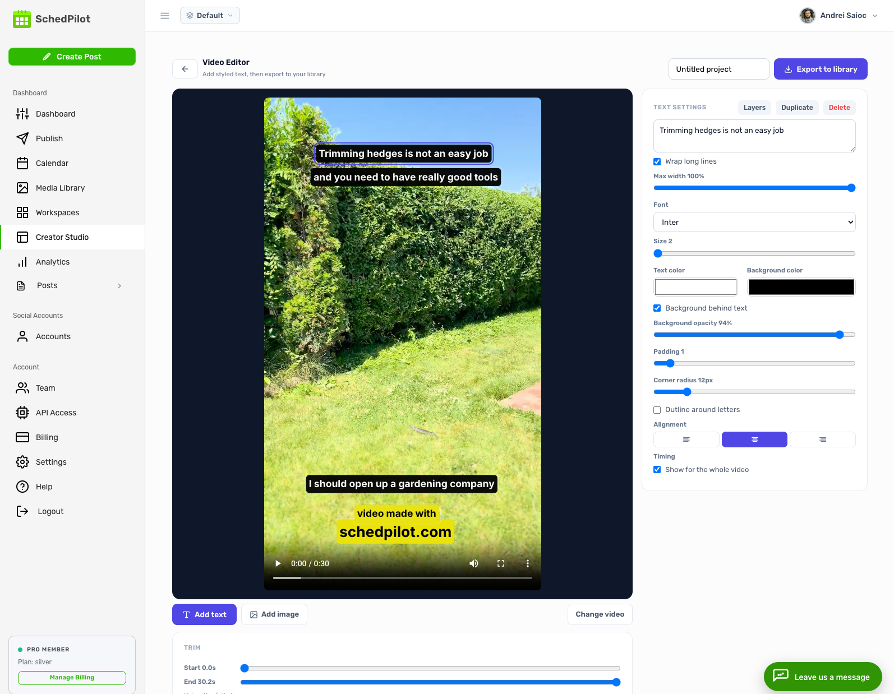This screenshot has width=894, height=694.
Task: Select right text alignment
Action: (823, 439)
